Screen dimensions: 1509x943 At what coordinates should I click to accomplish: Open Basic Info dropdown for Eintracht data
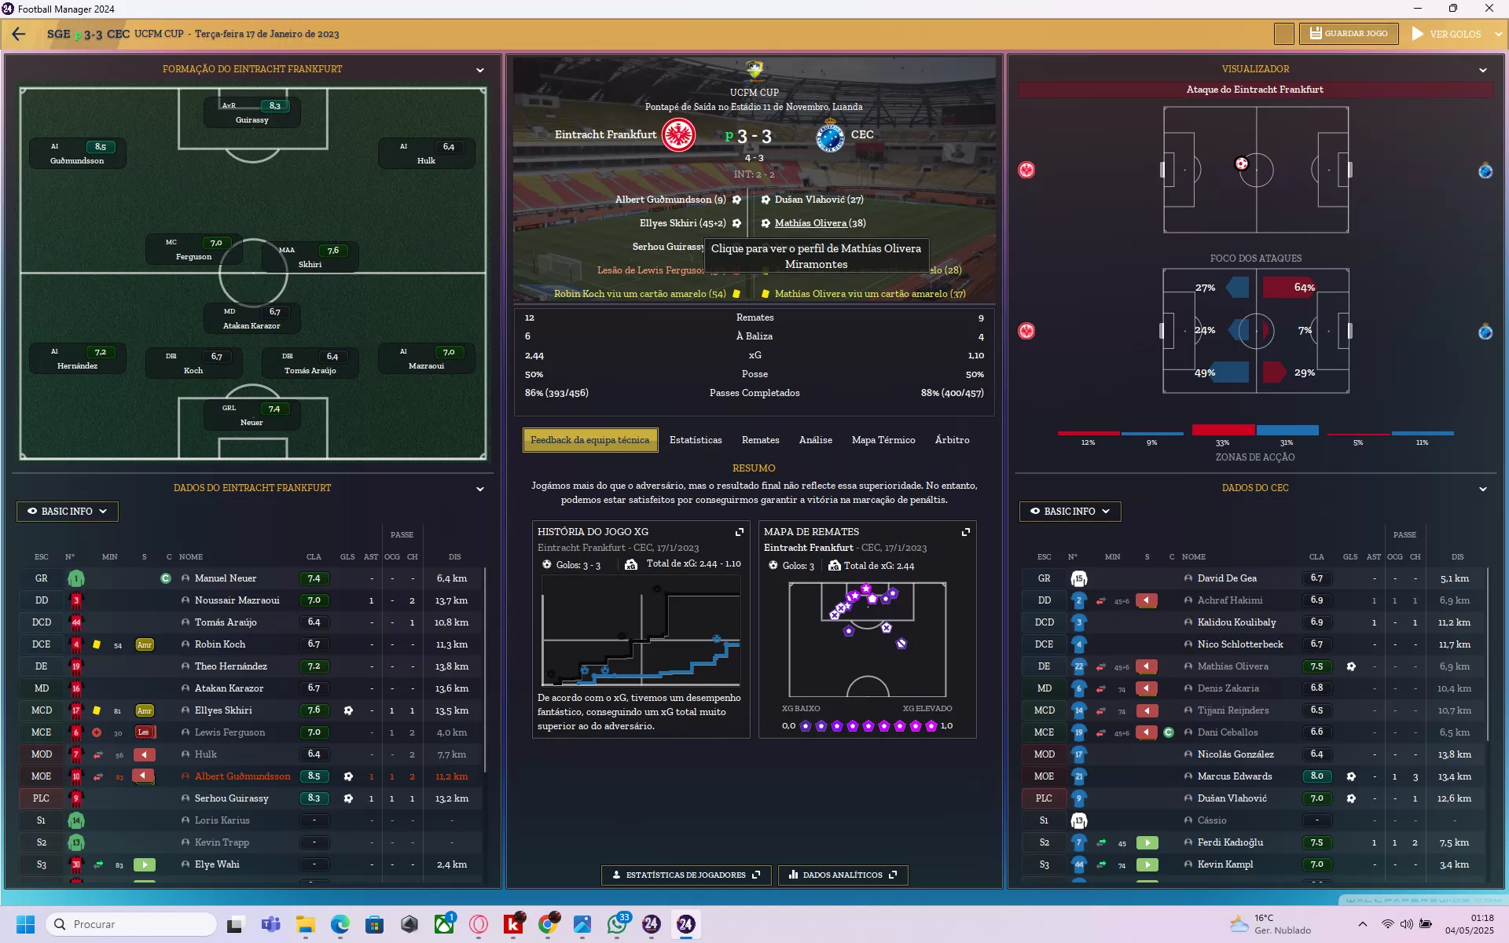(68, 512)
